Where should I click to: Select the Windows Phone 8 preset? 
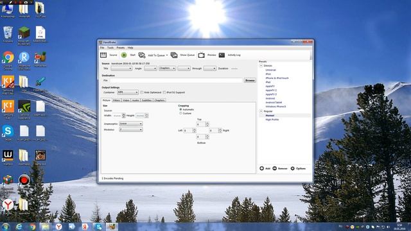point(275,107)
